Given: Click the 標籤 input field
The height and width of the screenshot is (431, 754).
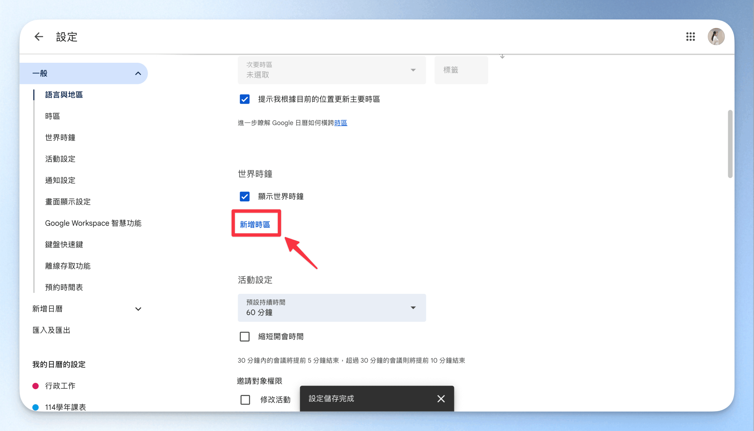Looking at the screenshot, I should point(461,70).
